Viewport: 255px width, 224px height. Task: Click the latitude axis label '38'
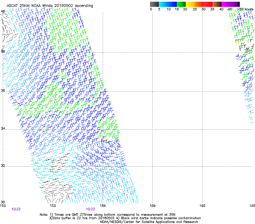click(3, 52)
